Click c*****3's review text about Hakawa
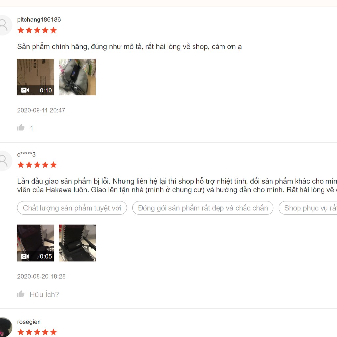 coord(177,186)
